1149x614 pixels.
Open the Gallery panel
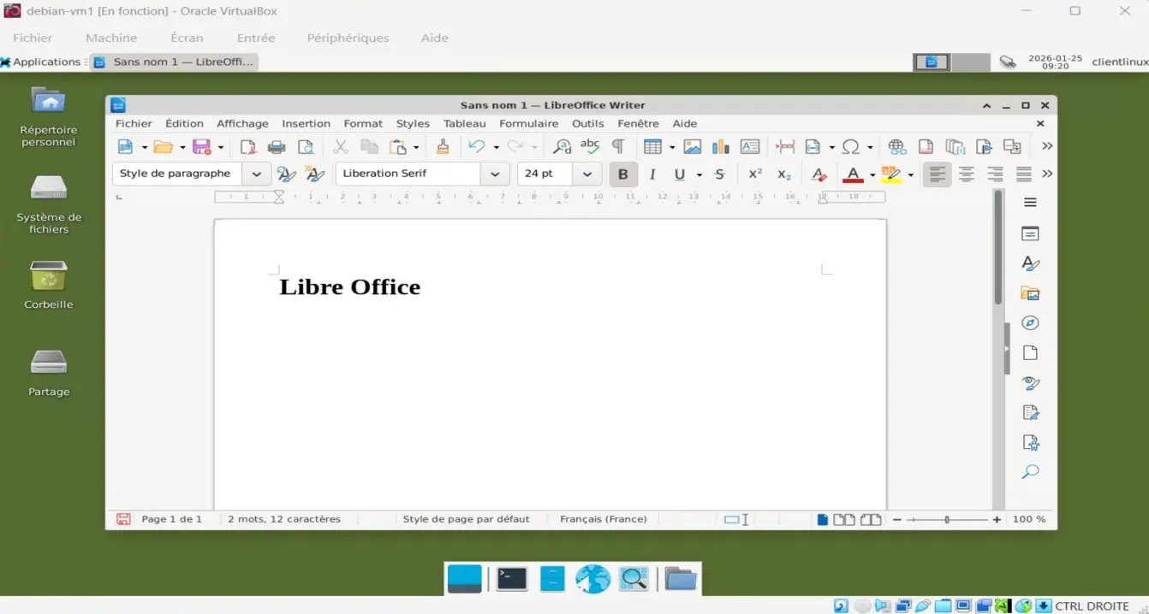point(1030,293)
